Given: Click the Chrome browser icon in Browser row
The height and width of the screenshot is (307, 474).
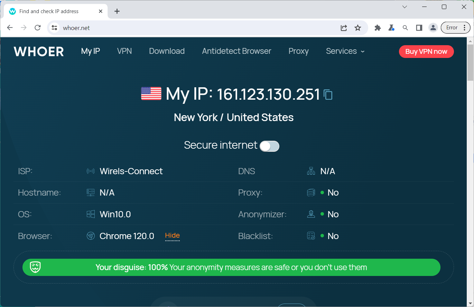Looking at the screenshot, I should [x=91, y=236].
